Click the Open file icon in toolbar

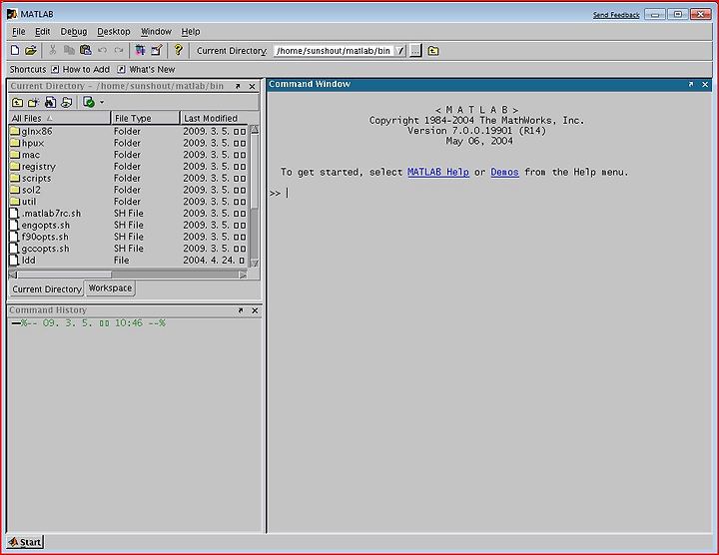[31, 51]
